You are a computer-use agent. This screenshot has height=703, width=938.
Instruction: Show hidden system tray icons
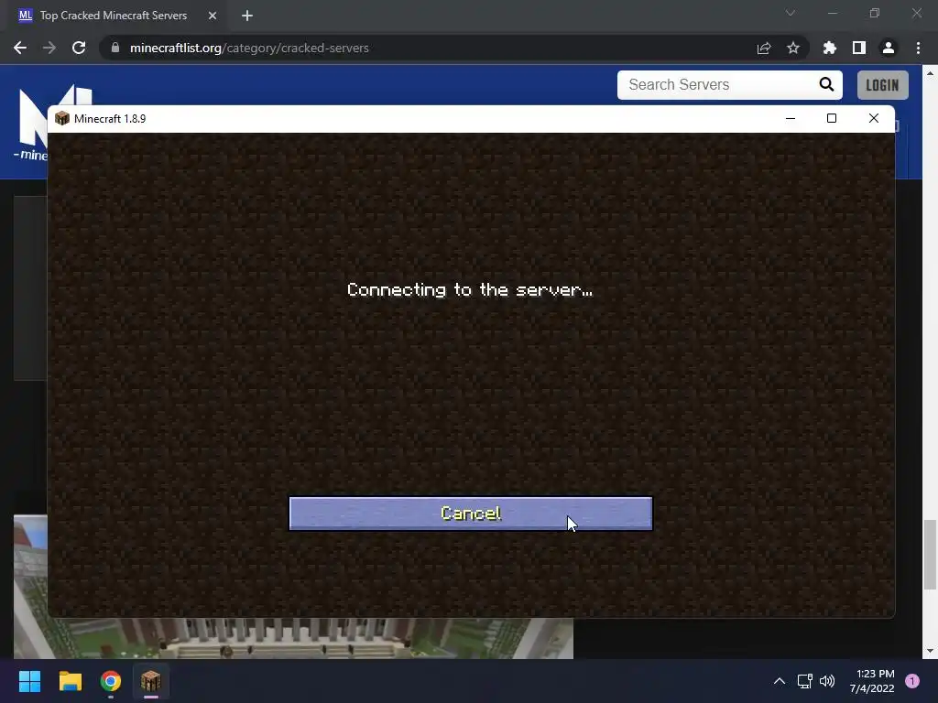tap(780, 681)
